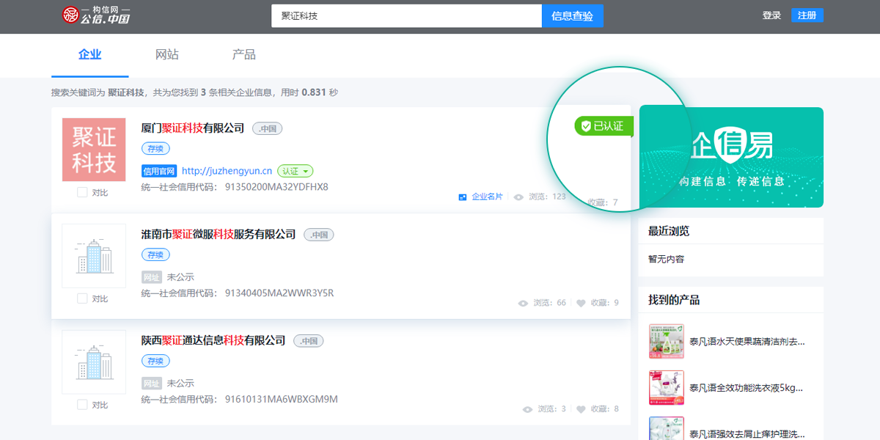Open the 聚证科技 company logo thumbnail
The image size is (880, 440).
[x=94, y=150]
